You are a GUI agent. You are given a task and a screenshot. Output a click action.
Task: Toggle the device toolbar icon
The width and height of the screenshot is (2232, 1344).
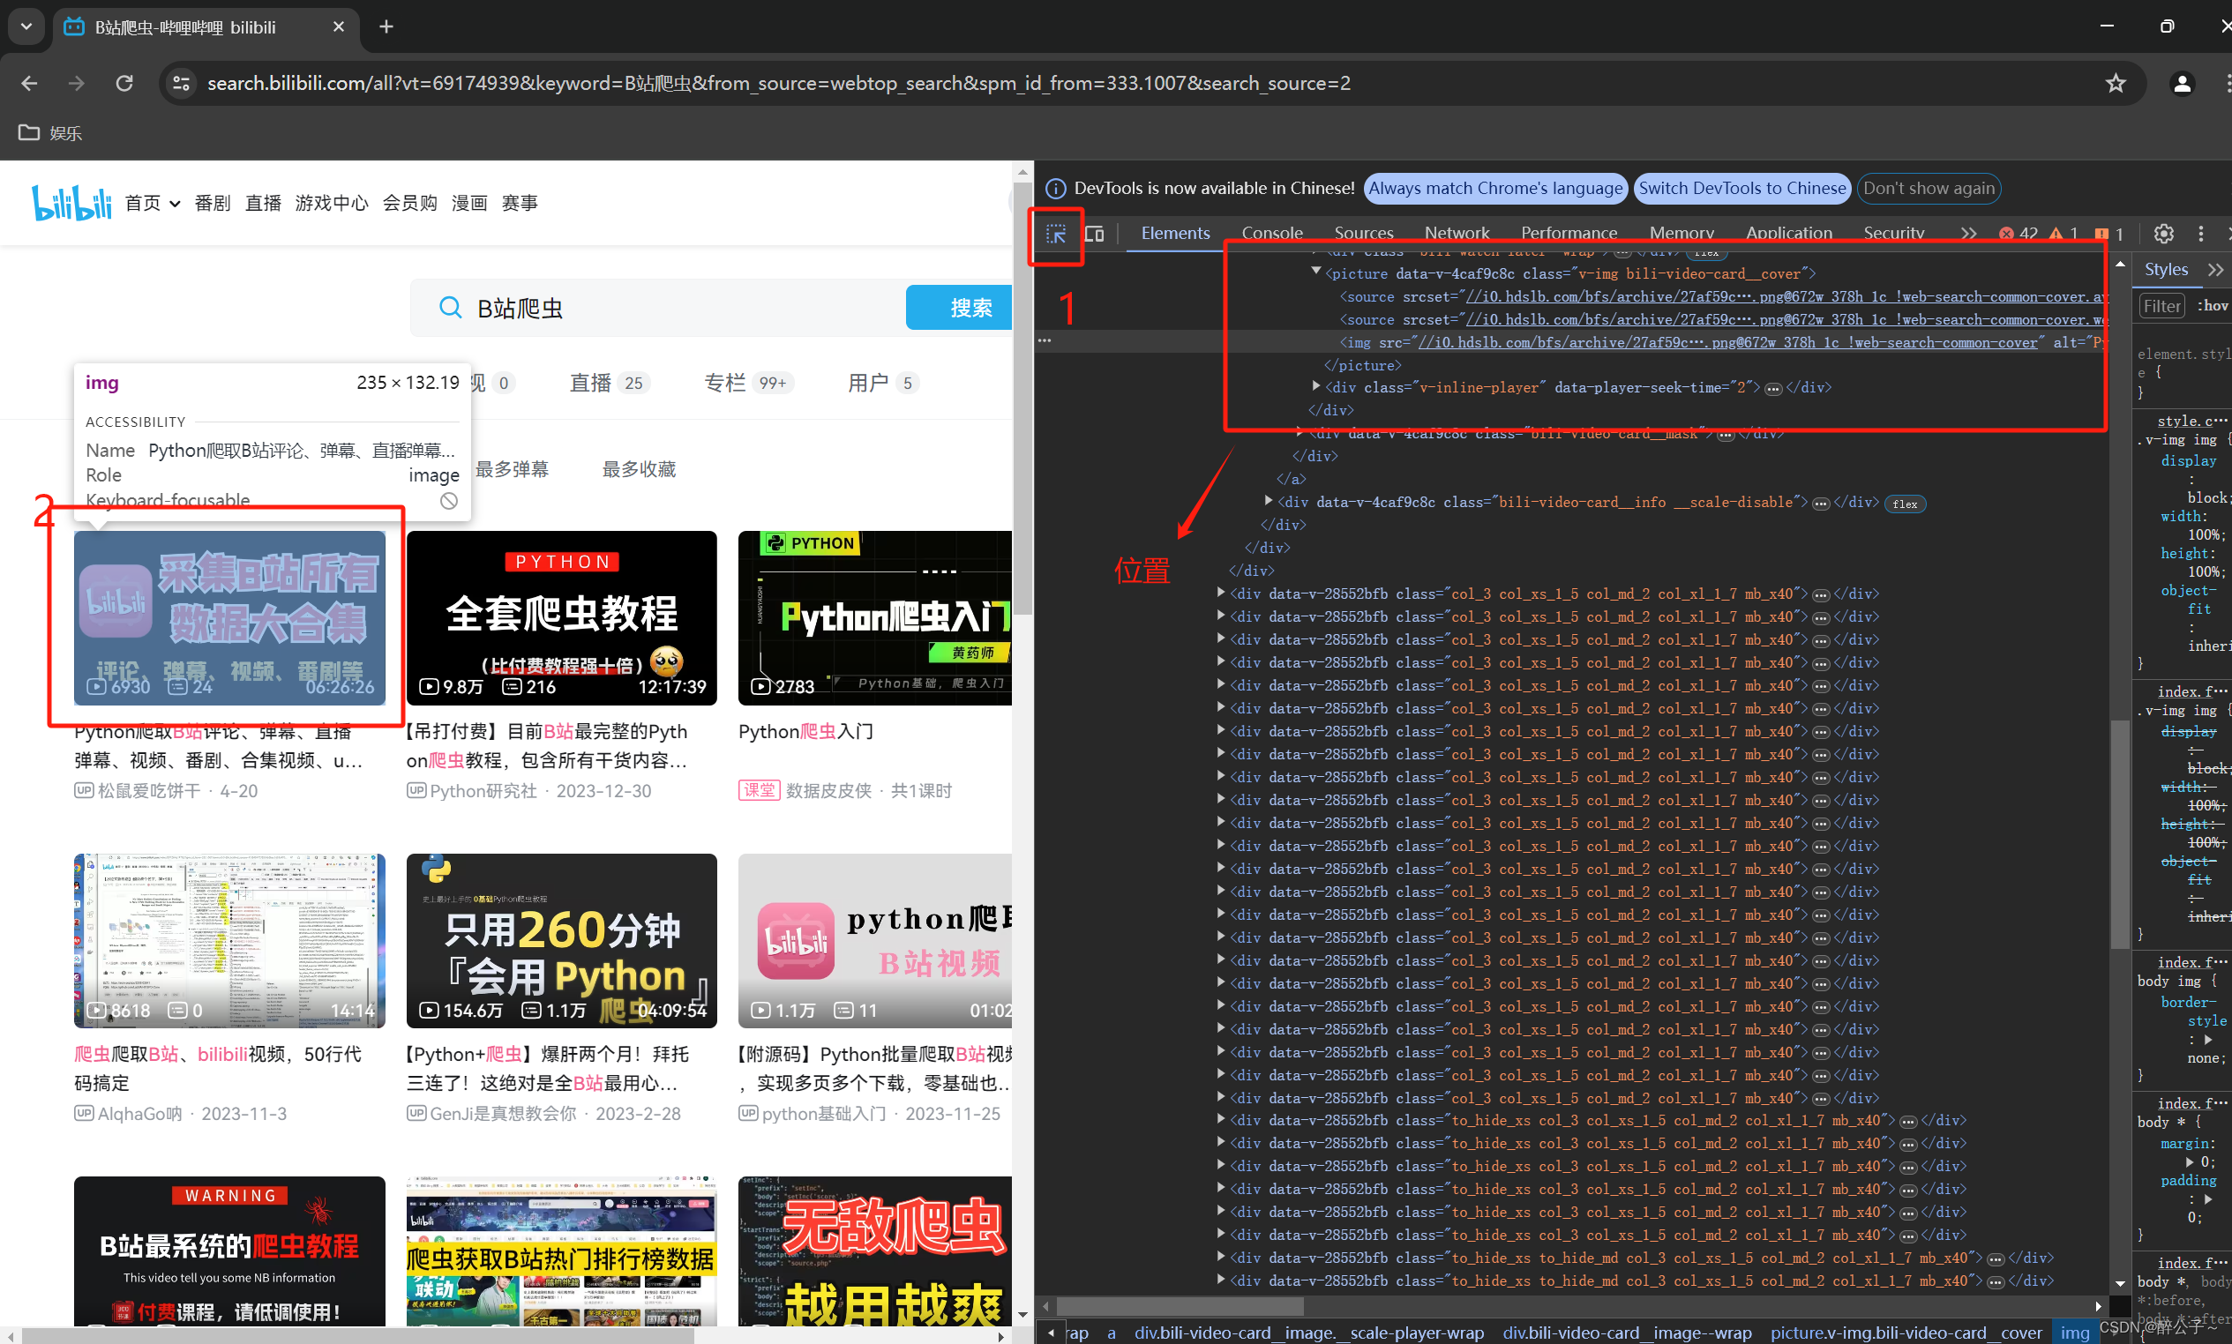[x=1094, y=235]
